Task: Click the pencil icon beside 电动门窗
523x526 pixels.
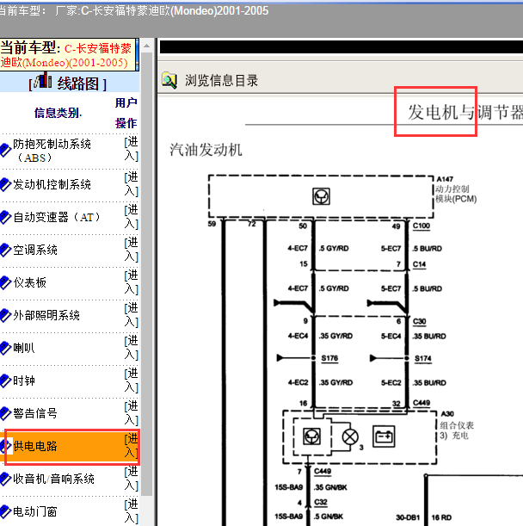Action: coord(5,512)
